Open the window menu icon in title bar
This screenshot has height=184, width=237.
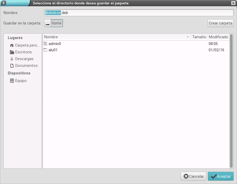click(4, 3)
